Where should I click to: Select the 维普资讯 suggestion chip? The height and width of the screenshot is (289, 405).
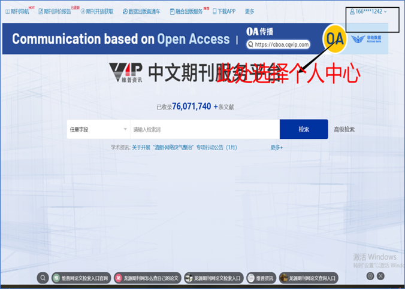(261, 278)
